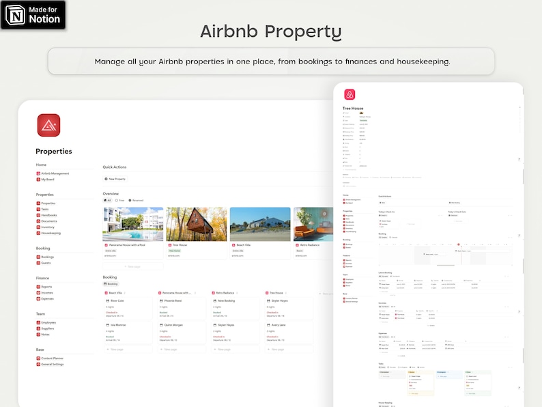Open the Retro Radiance property card
Viewport: 542px width, 407px height.
(x=313, y=233)
